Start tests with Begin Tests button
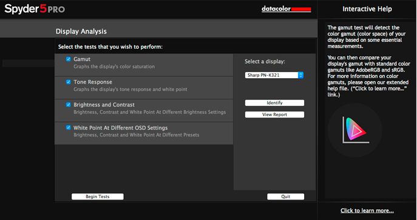The height and width of the screenshot is (220, 417). [x=97, y=196]
